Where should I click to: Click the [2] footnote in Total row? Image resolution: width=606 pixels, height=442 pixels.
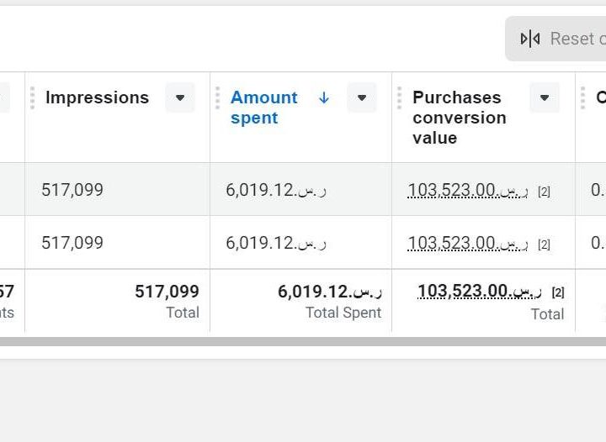click(x=558, y=293)
